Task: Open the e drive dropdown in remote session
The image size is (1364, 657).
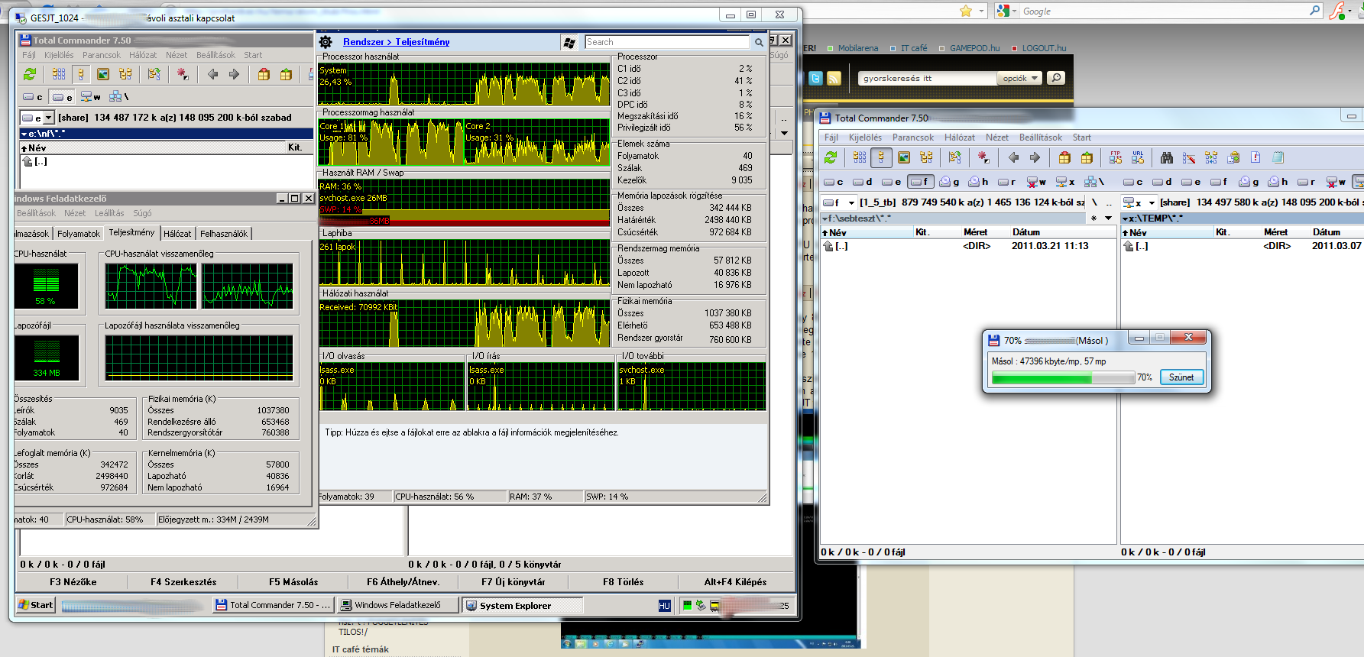Action: point(49,118)
